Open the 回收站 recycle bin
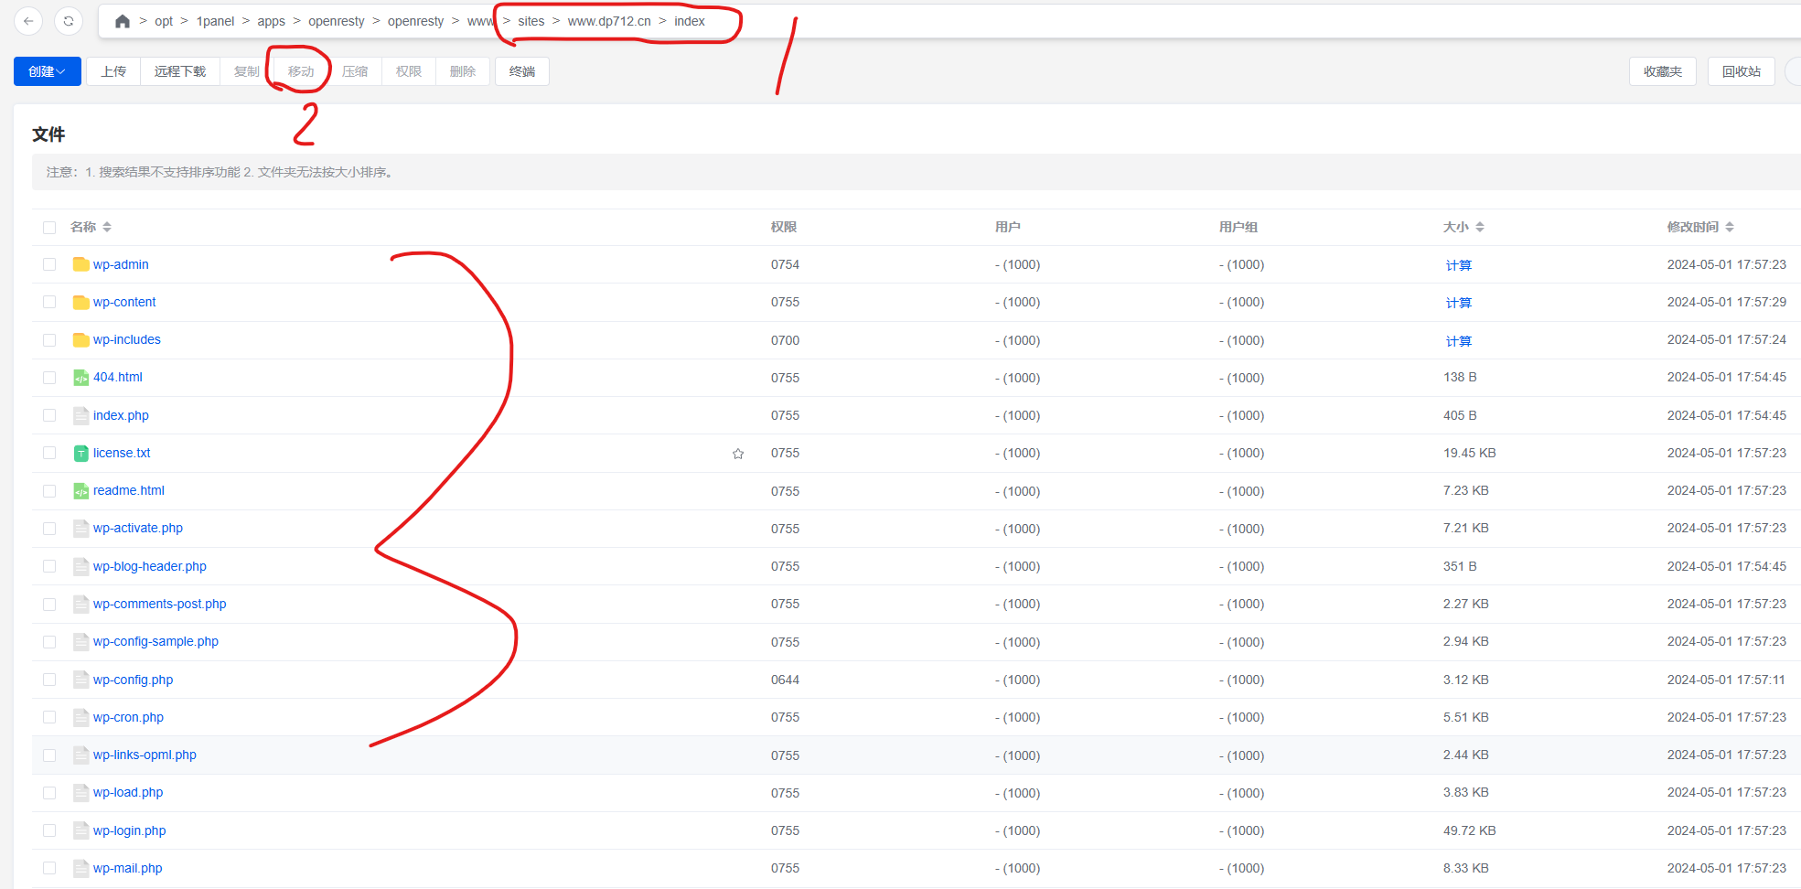 [1741, 71]
